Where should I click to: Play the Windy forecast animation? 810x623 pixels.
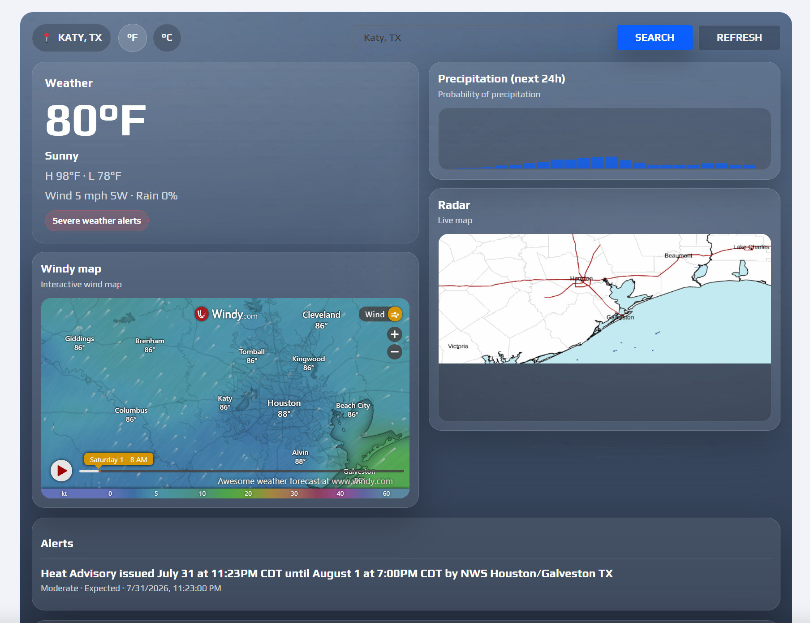61,471
